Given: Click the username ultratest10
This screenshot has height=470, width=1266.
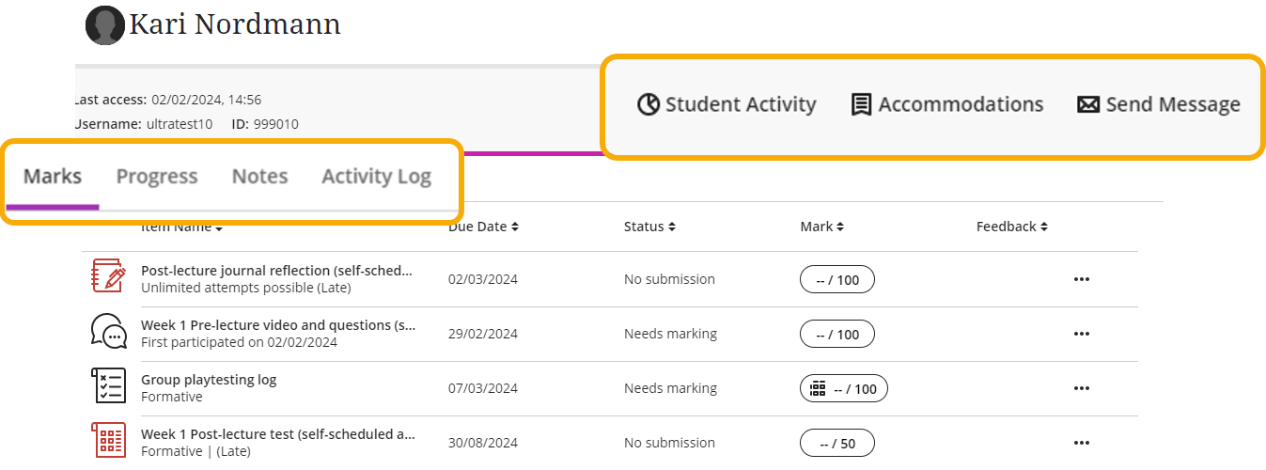Looking at the screenshot, I should point(180,124).
